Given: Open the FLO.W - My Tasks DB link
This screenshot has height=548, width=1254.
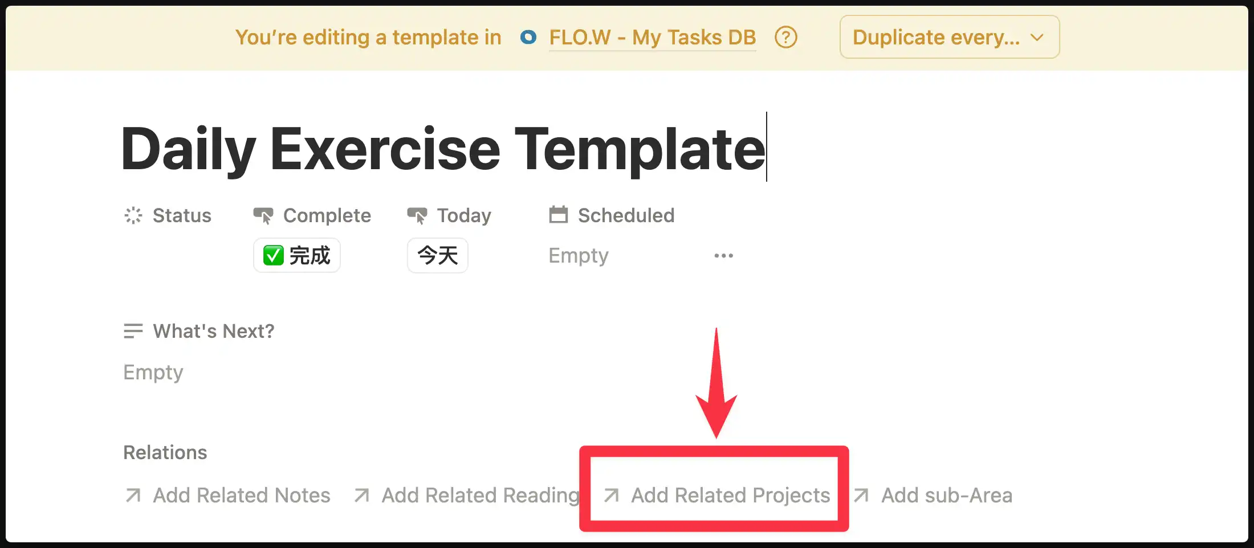Looking at the screenshot, I should (652, 38).
